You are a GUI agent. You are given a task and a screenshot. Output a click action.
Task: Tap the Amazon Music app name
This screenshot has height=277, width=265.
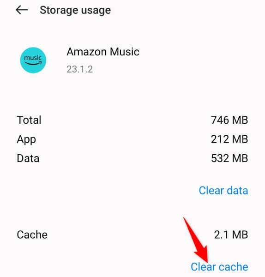click(103, 52)
